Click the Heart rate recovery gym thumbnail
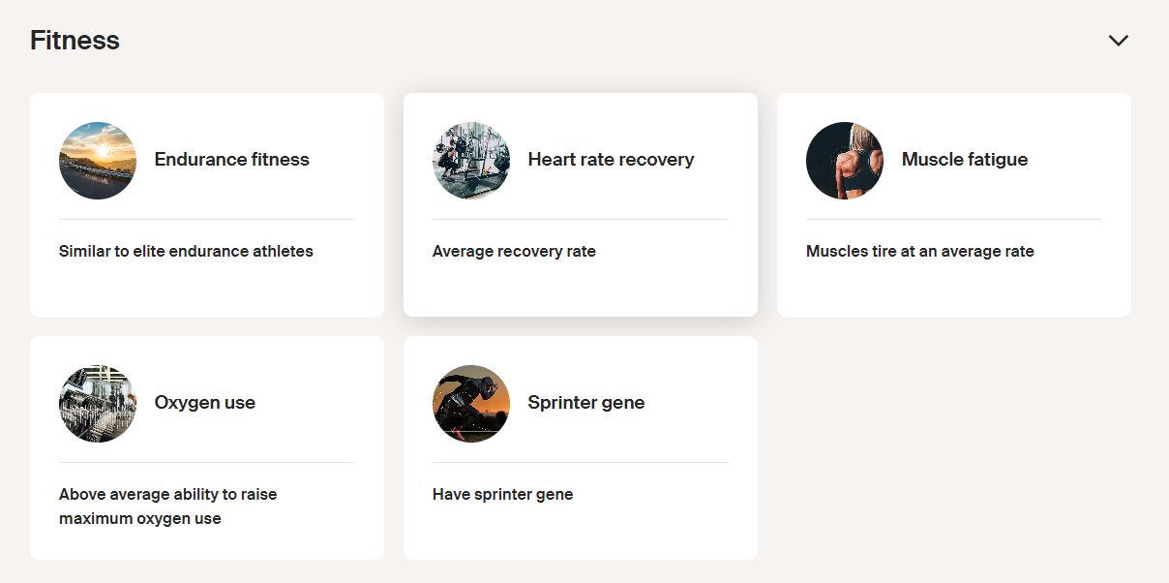Screen dimensions: 1169x583 pos(471,161)
